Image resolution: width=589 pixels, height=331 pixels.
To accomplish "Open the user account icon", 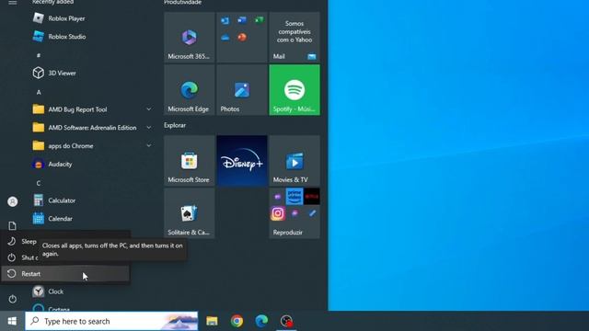I will pos(12,201).
